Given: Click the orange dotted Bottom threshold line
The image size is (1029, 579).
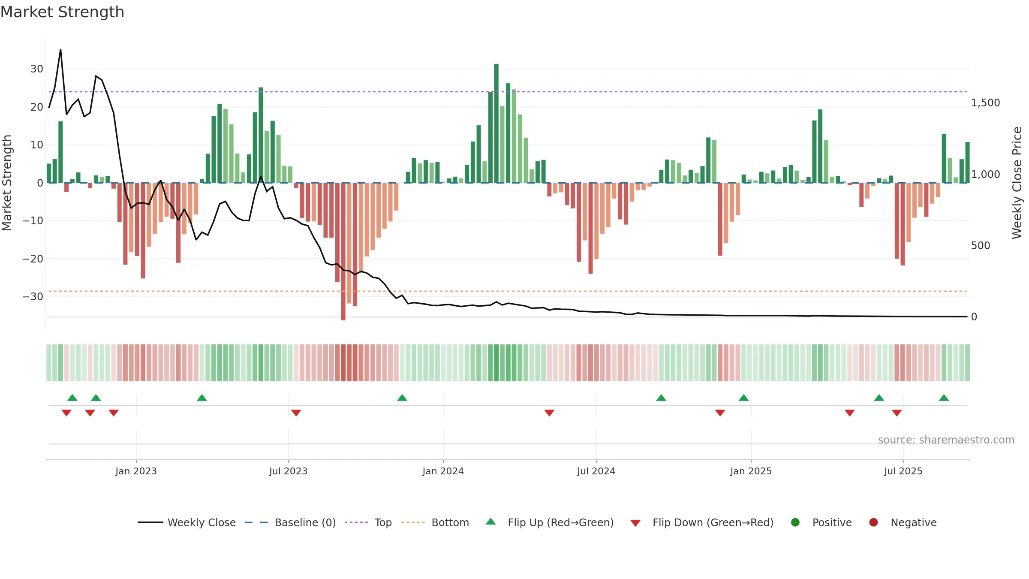Looking at the screenshot, I should tap(508, 291).
